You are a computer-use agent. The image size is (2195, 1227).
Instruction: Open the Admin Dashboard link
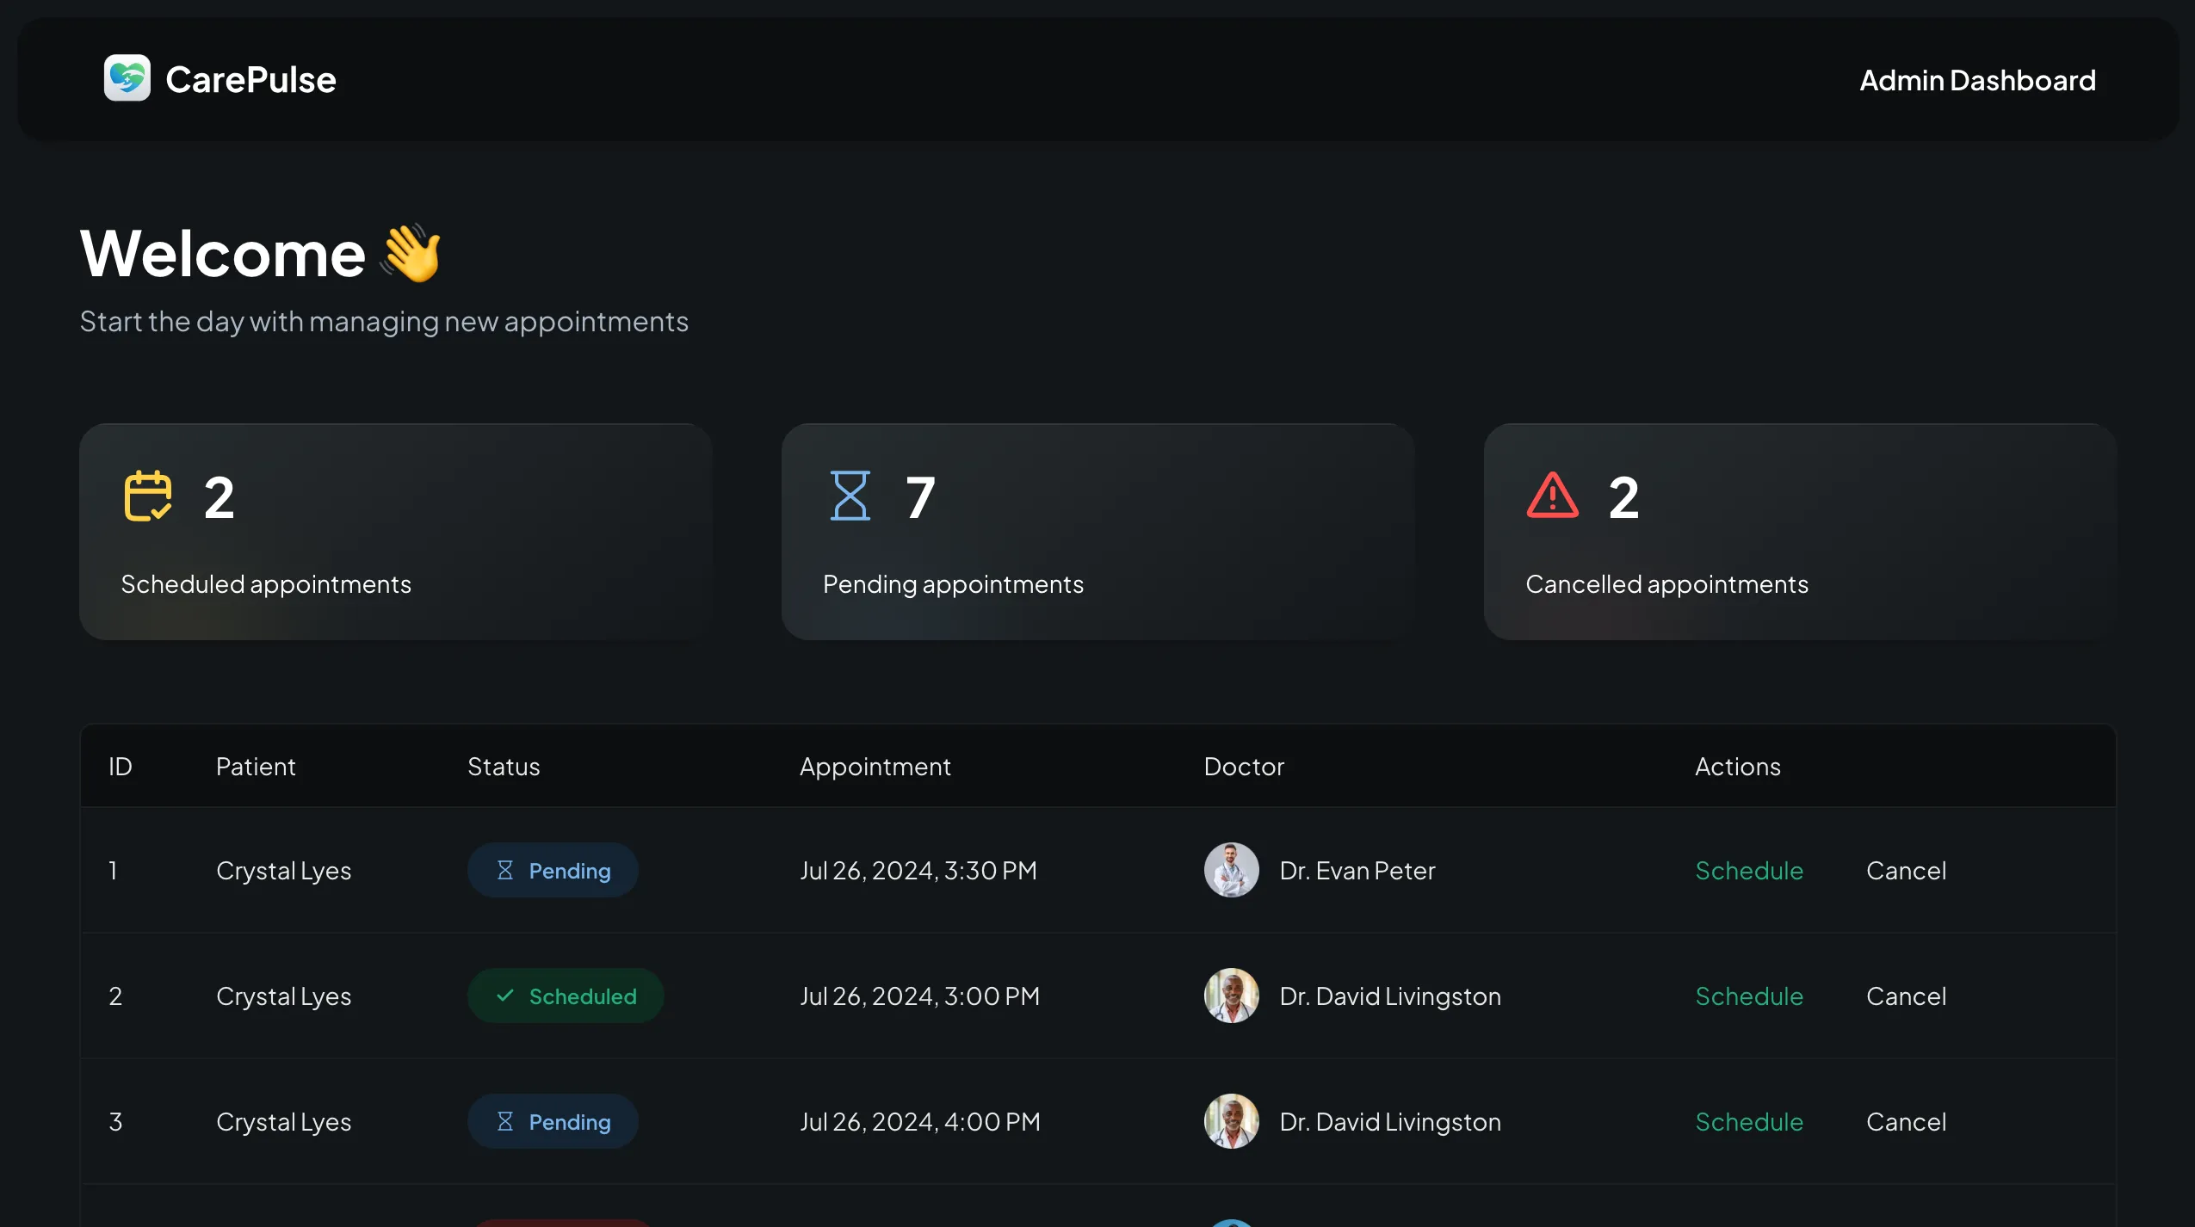(1977, 80)
